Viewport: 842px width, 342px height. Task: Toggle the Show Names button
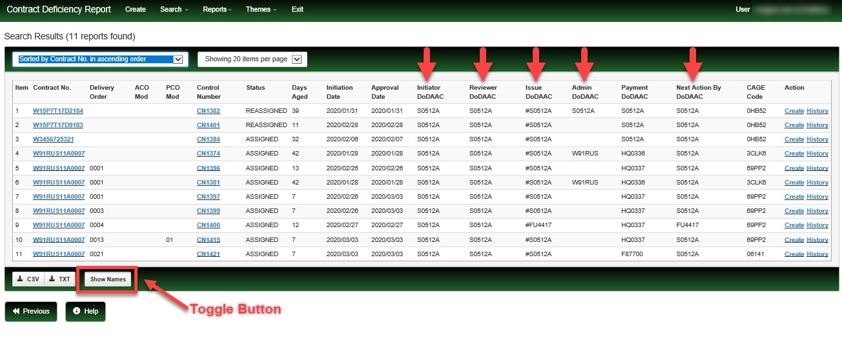[108, 279]
